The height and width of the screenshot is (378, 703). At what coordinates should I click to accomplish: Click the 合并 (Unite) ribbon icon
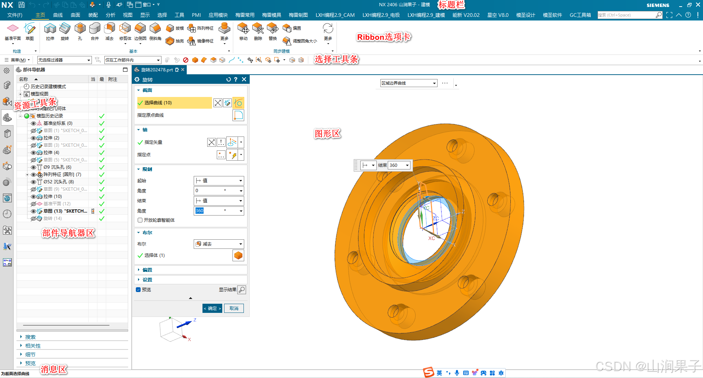[94, 31]
